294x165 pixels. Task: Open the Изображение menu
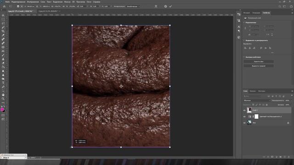[33, 2]
